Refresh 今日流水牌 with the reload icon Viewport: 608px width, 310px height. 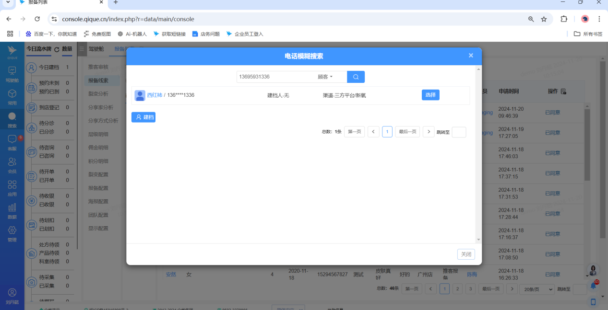click(57, 49)
